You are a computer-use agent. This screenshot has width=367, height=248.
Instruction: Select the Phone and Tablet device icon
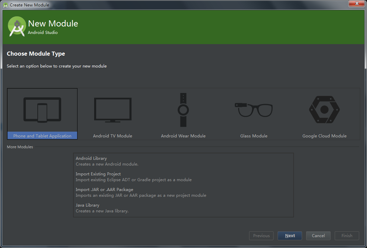pos(42,110)
